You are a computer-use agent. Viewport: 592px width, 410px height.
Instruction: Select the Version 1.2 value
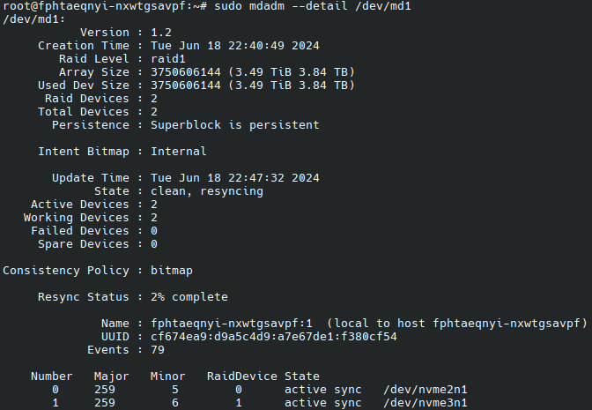click(x=161, y=33)
